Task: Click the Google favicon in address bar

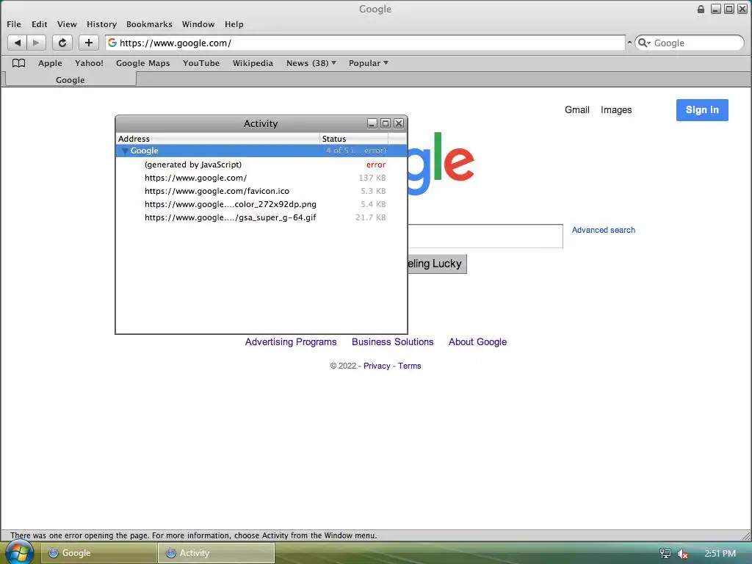Action: (112, 43)
